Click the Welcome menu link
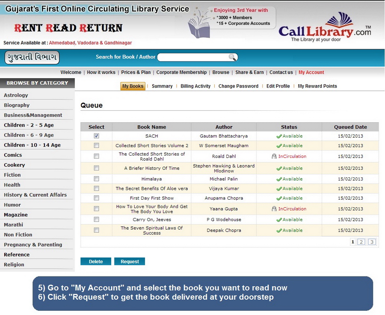The width and height of the screenshot is (385, 315). coord(71,72)
